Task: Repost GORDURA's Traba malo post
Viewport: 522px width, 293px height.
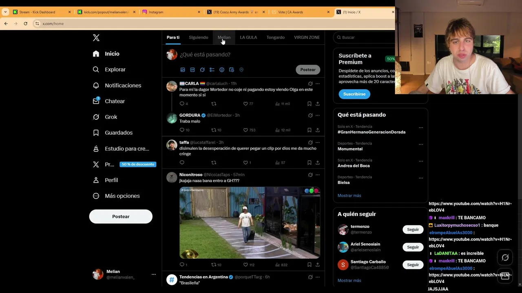Action: click(214, 130)
